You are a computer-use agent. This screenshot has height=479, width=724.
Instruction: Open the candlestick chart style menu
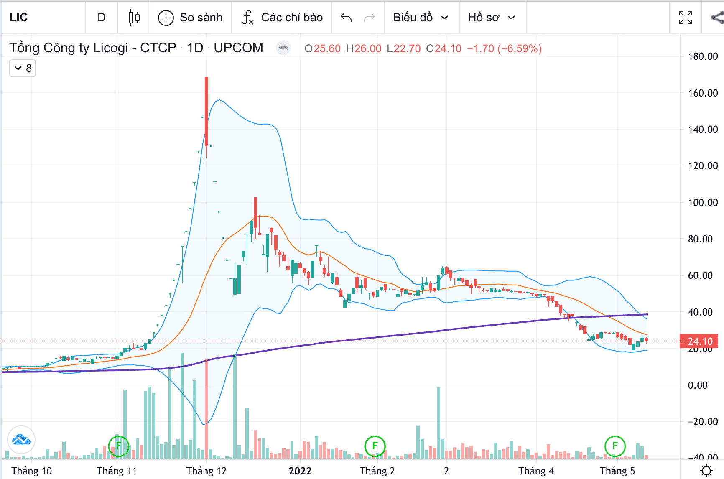click(134, 18)
